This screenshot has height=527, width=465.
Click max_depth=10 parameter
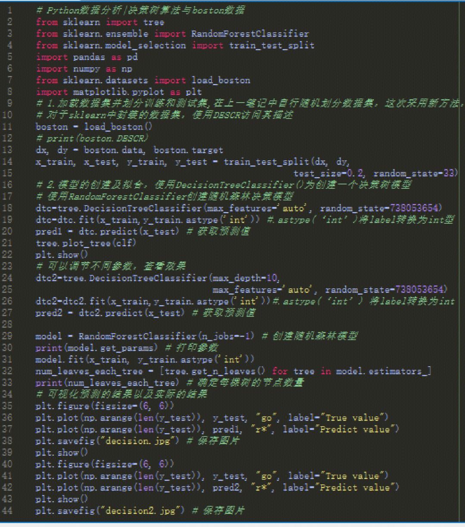(x=245, y=278)
